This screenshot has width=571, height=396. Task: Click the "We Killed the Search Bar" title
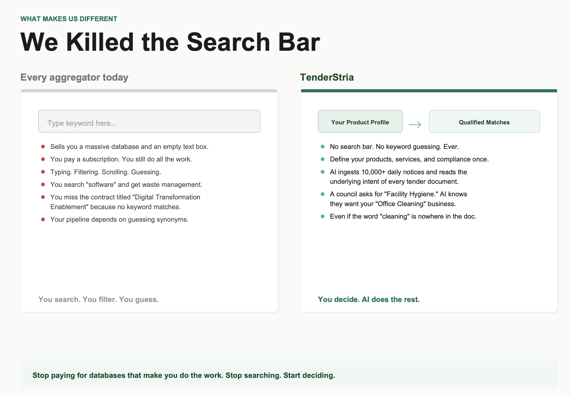170,42
